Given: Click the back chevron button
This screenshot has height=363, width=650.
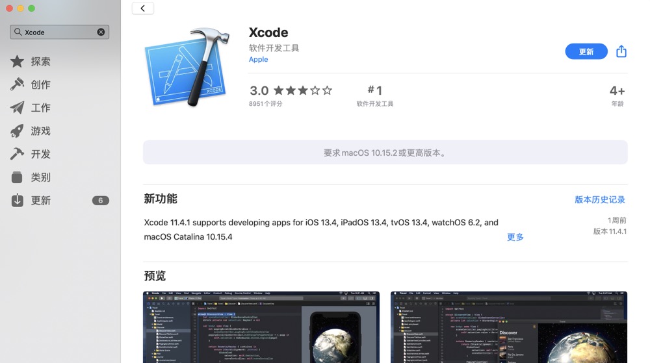Looking at the screenshot, I should pos(142,8).
